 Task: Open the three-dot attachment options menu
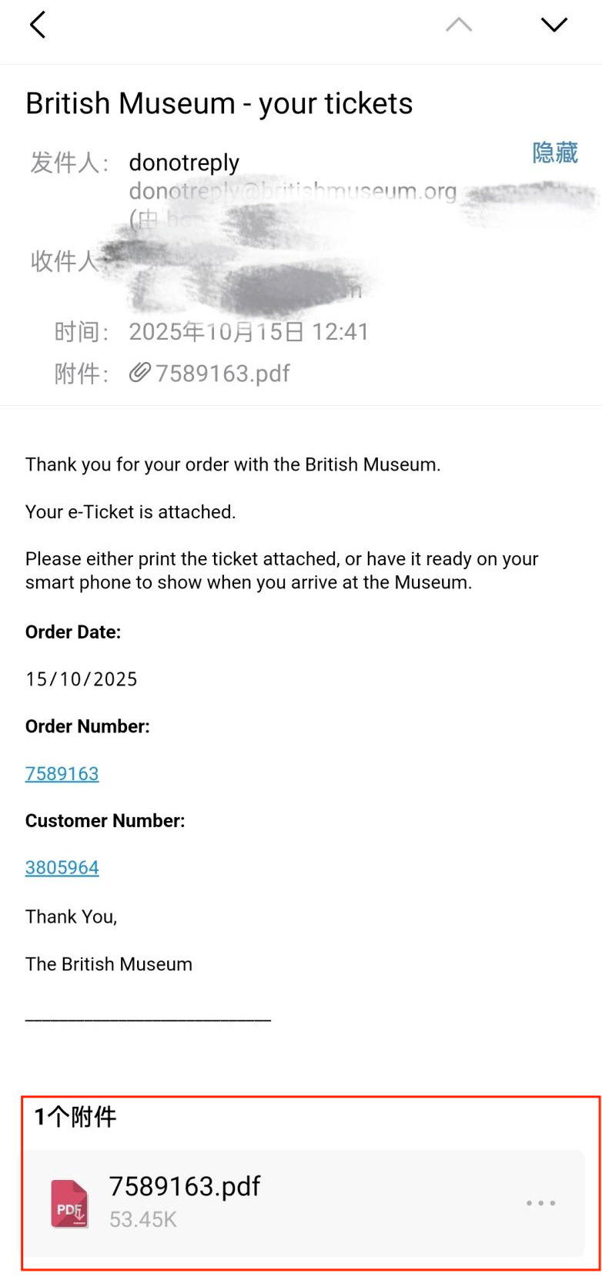point(540,1203)
